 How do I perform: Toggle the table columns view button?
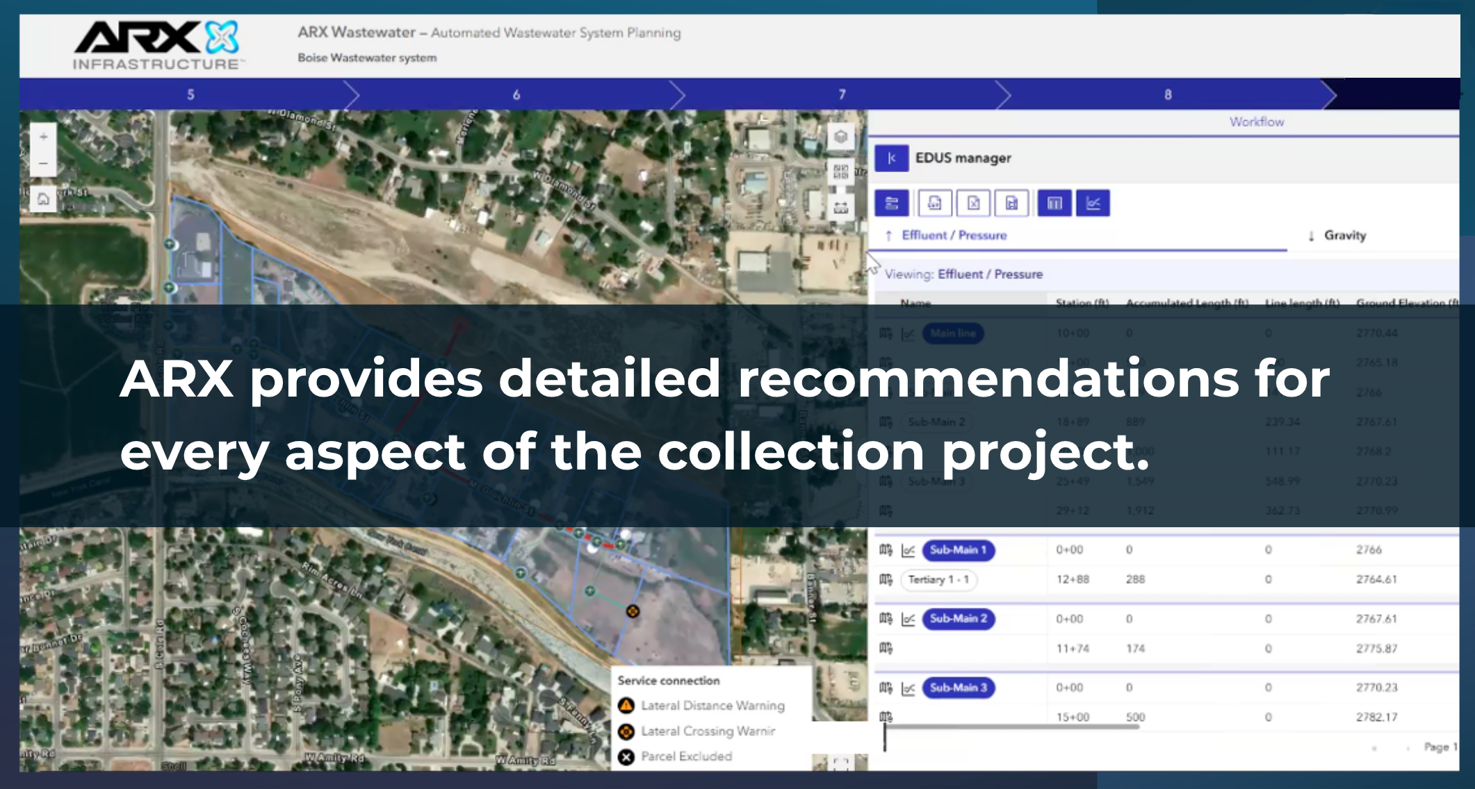coord(1054,204)
